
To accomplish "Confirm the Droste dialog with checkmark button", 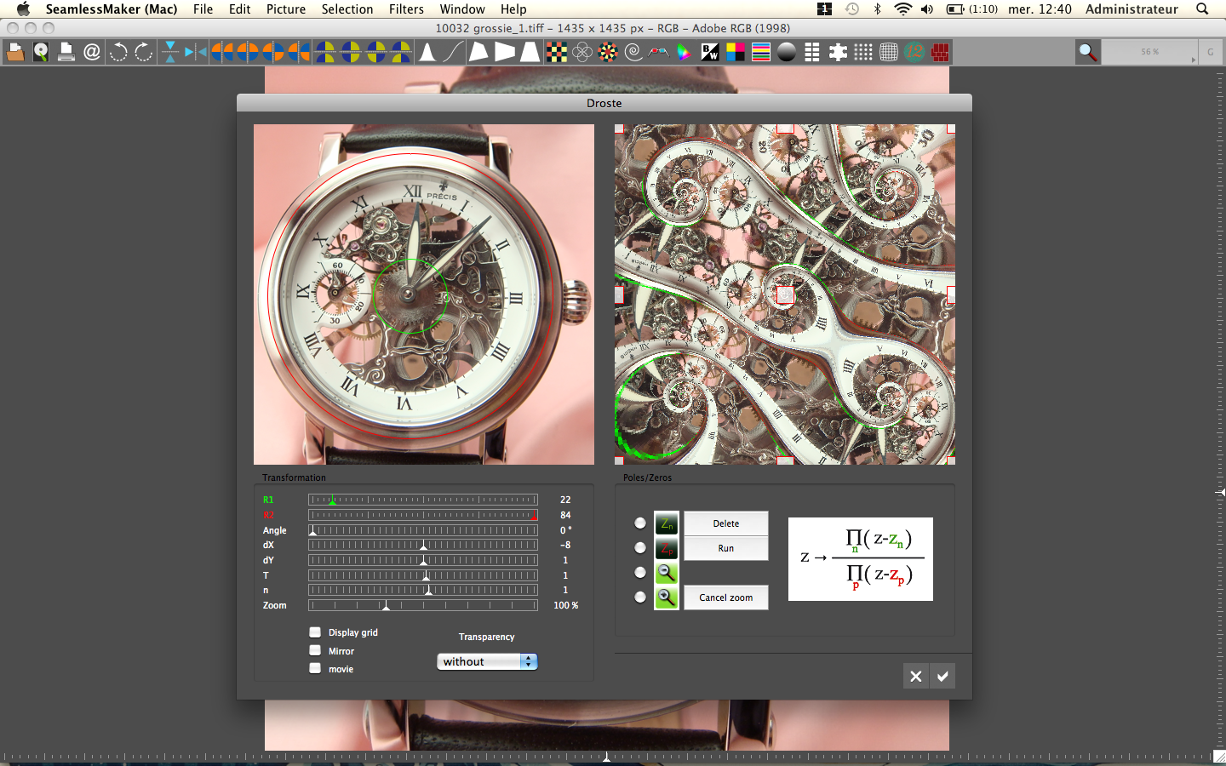I will click(942, 676).
